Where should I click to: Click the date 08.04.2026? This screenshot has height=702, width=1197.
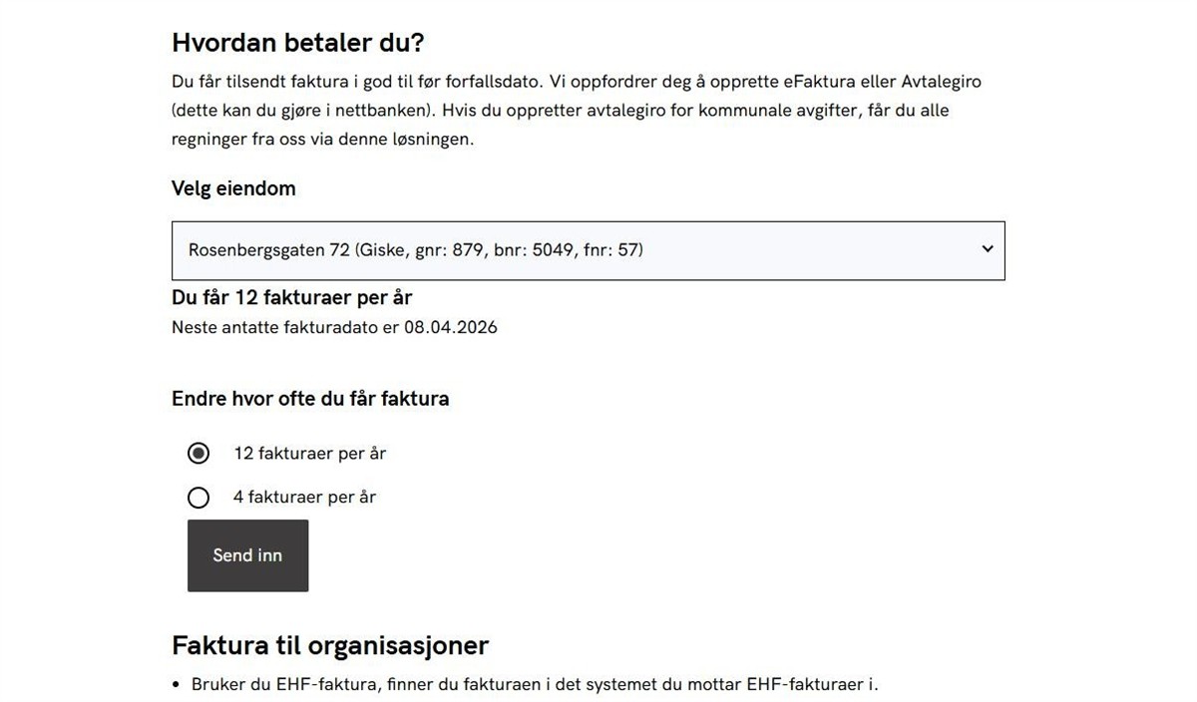pos(451,327)
